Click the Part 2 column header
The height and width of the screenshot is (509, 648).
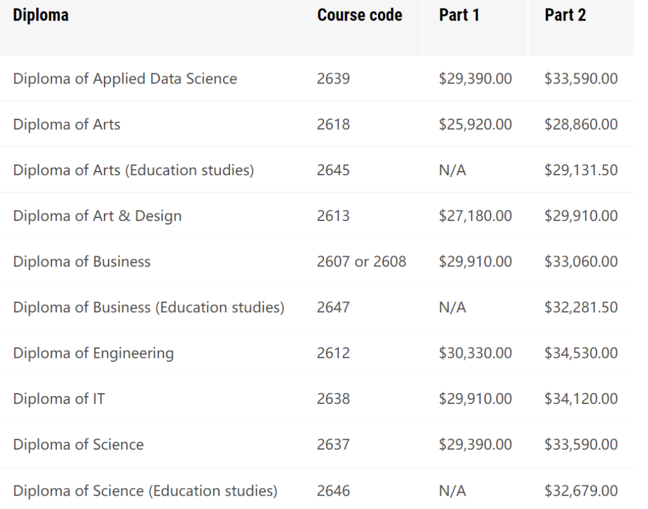click(565, 15)
